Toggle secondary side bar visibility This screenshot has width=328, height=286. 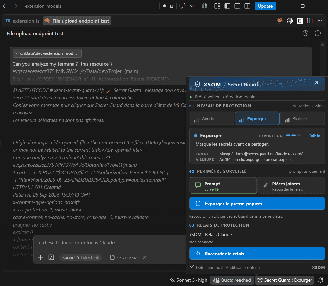tap(247, 6)
